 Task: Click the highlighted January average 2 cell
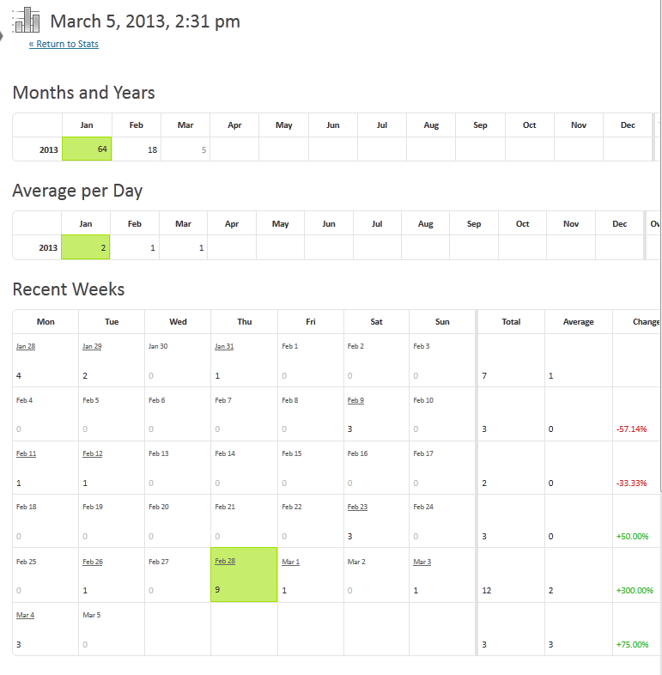click(86, 247)
